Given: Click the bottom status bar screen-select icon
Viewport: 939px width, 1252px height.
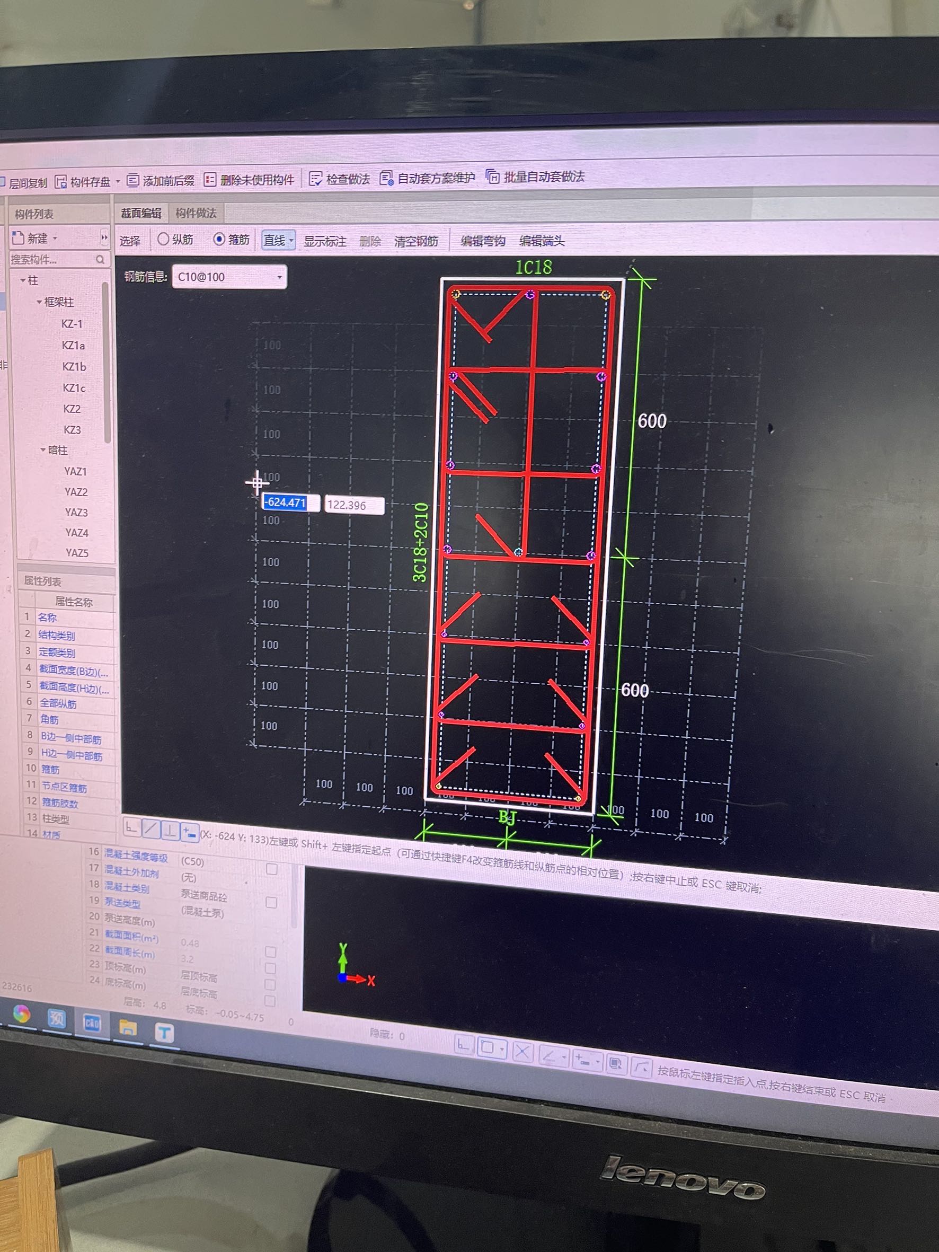Looking at the screenshot, I should click(616, 1064).
